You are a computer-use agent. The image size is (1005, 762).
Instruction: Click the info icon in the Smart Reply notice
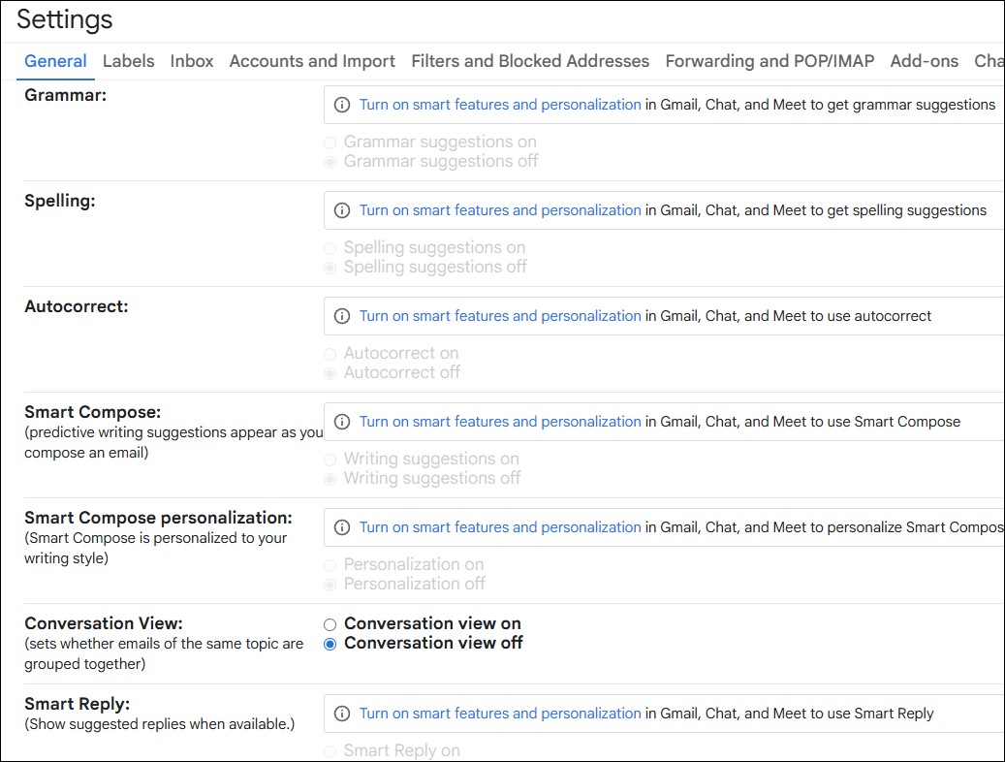[x=342, y=714]
